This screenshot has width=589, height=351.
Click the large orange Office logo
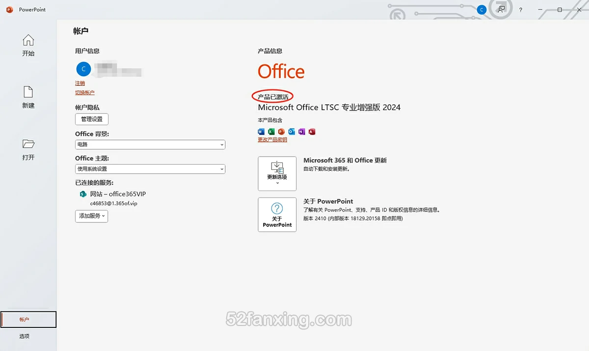click(281, 72)
